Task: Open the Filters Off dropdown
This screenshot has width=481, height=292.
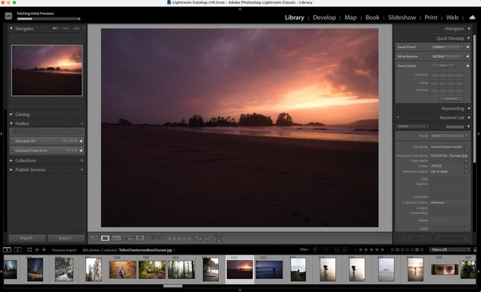Action: pyautogui.click(x=449, y=250)
